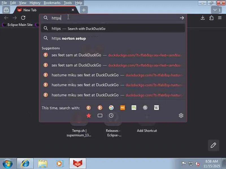Viewport: 226px width, 169px height.
Task: Open the View menu
Action: (23, 3)
